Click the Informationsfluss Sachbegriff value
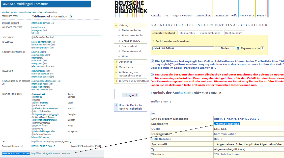 (226, 124)
